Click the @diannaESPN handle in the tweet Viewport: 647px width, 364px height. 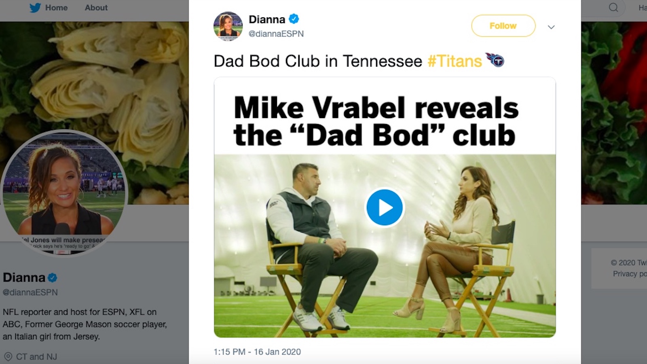276,34
